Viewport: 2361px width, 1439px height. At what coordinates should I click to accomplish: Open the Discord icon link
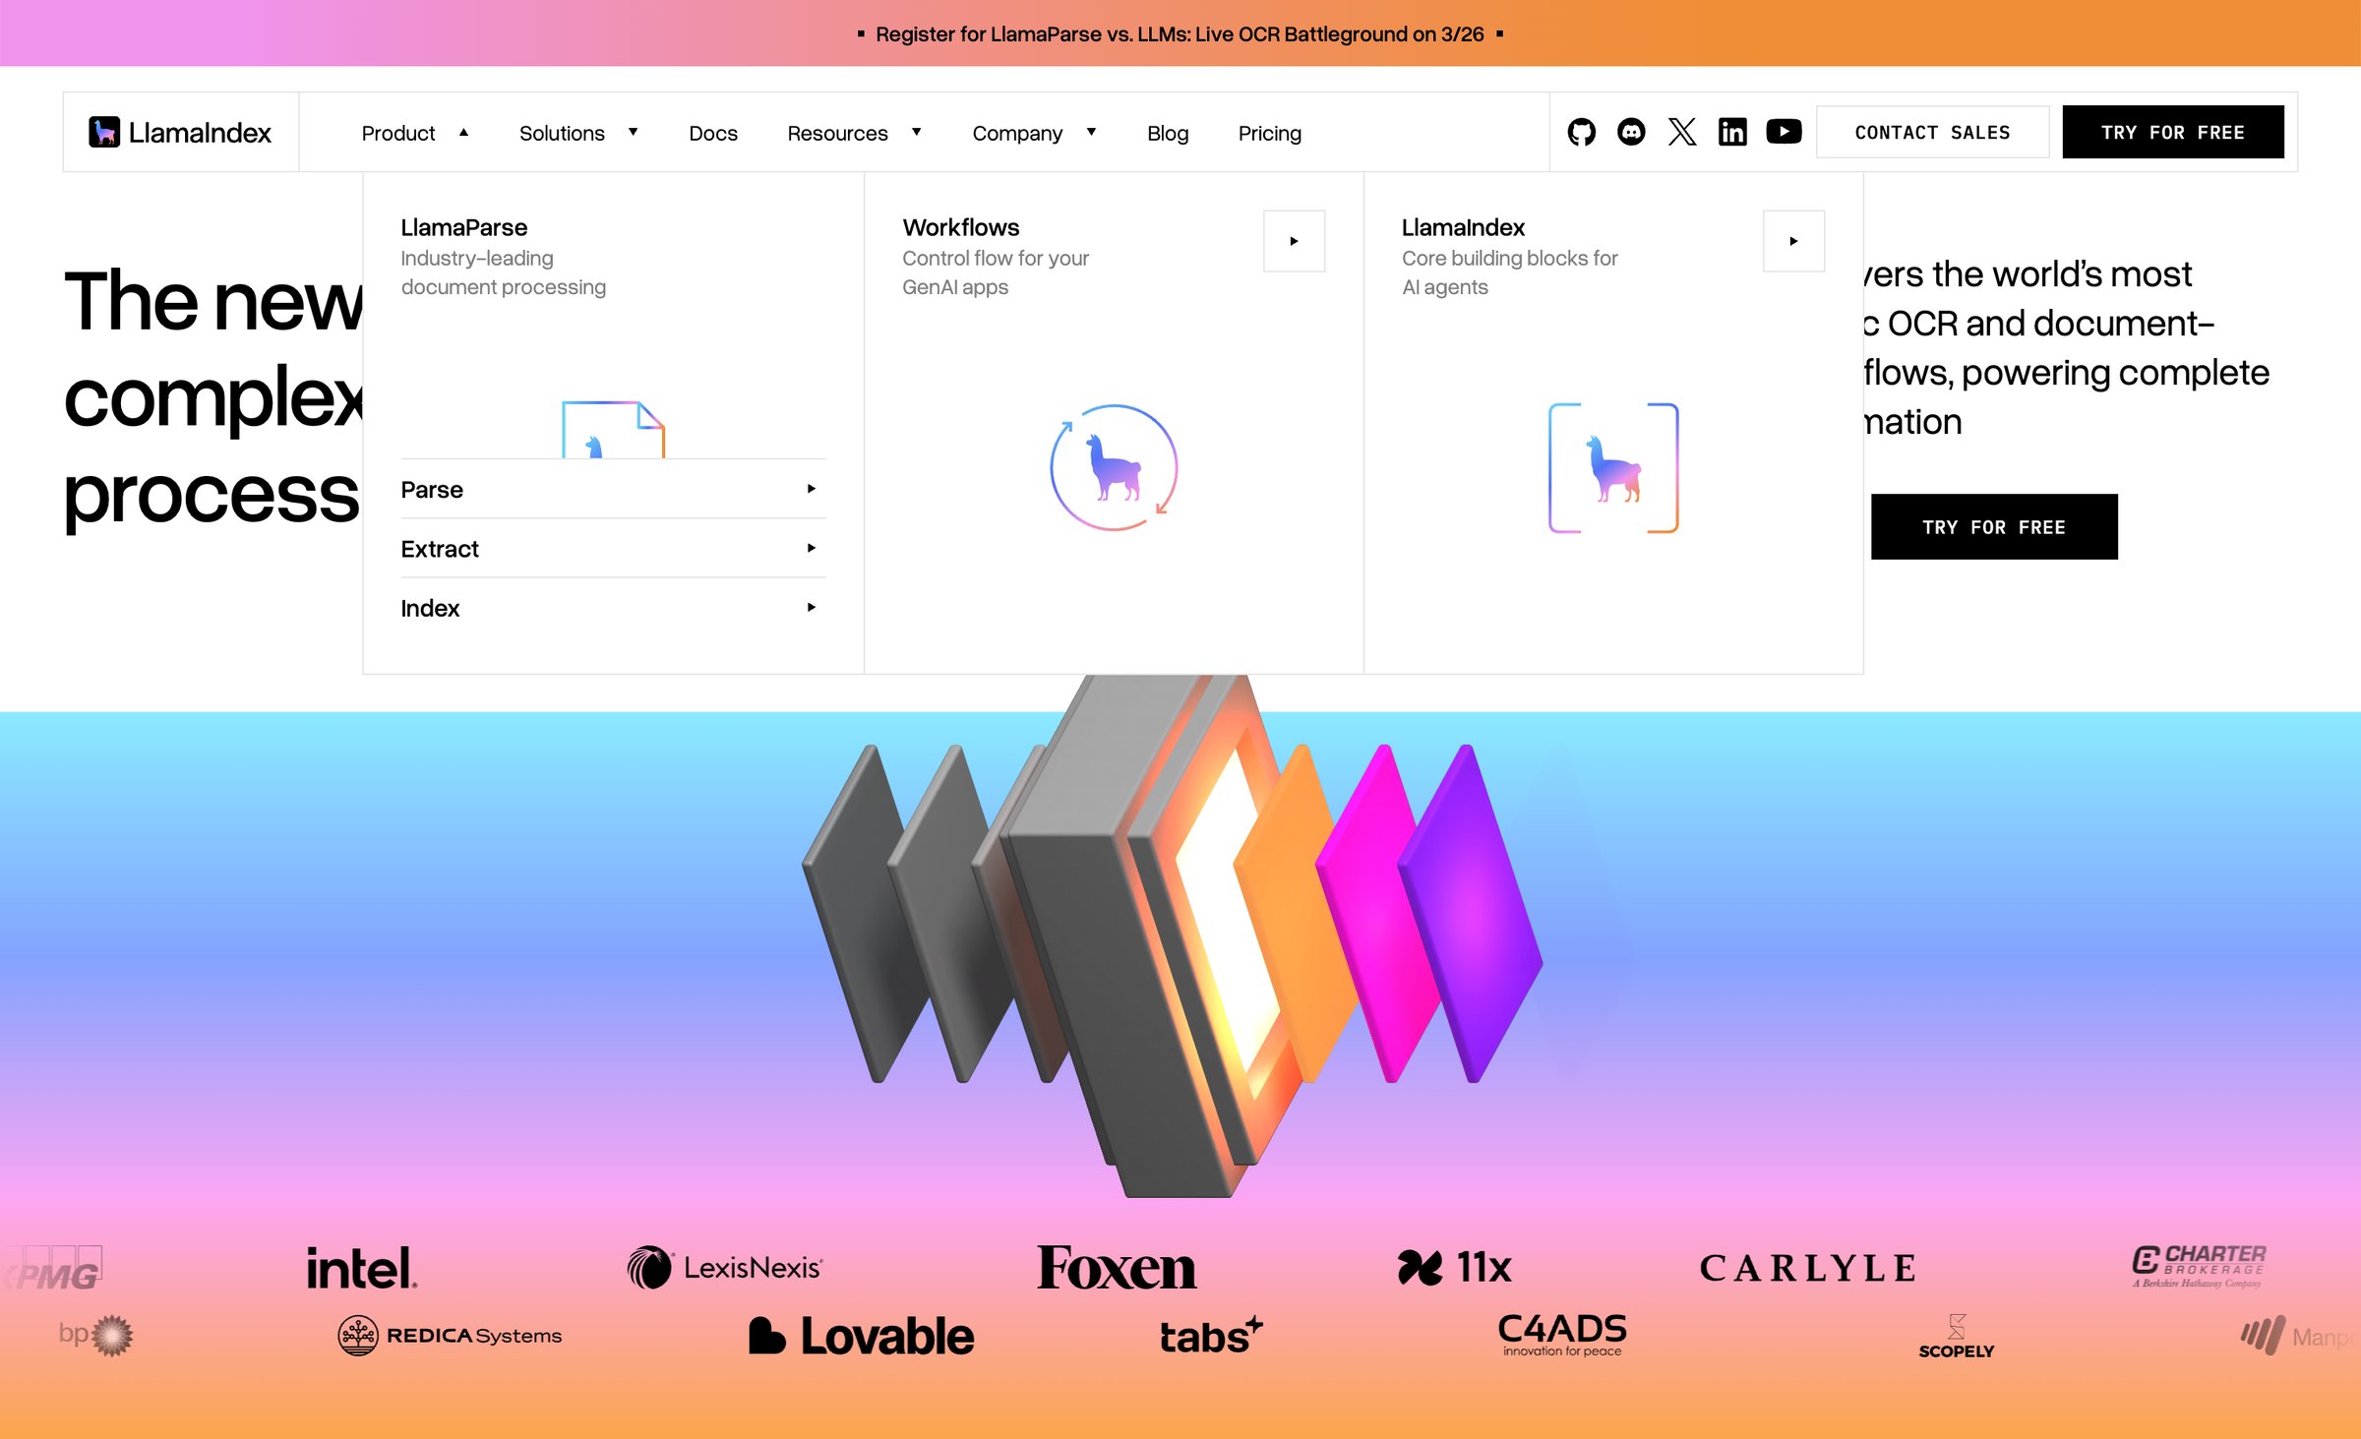click(x=1631, y=132)
